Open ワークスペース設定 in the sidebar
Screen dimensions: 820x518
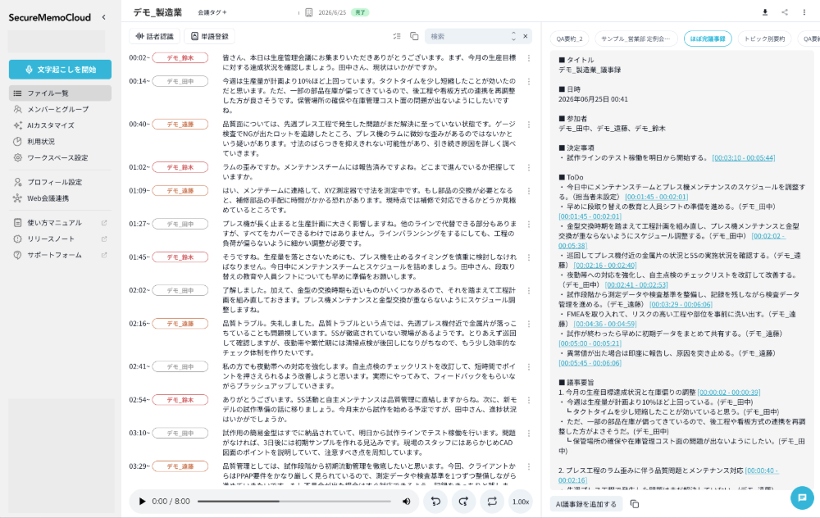(60, 157)
